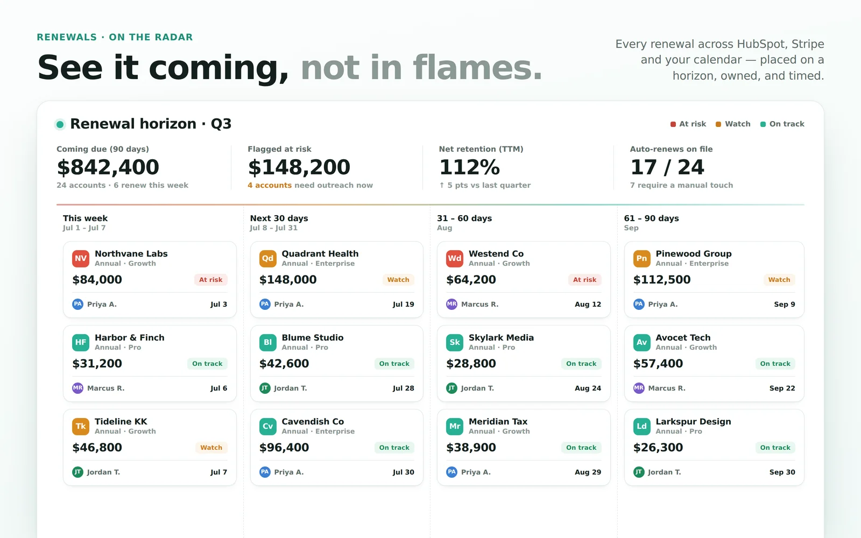Screen dimensions: 861x538
Task: Click Priya A. avatar on Cavendish Co card
Action: pyautogui.click(x=265, y=472)
